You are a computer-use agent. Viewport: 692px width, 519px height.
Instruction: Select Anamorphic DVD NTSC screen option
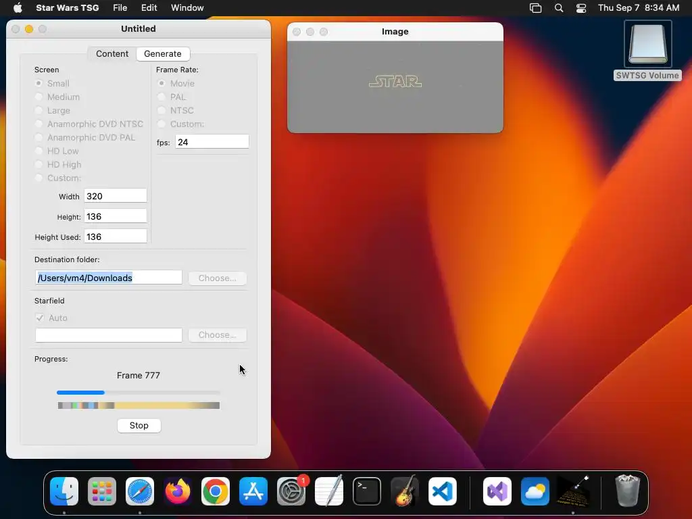tap(39, 124)
